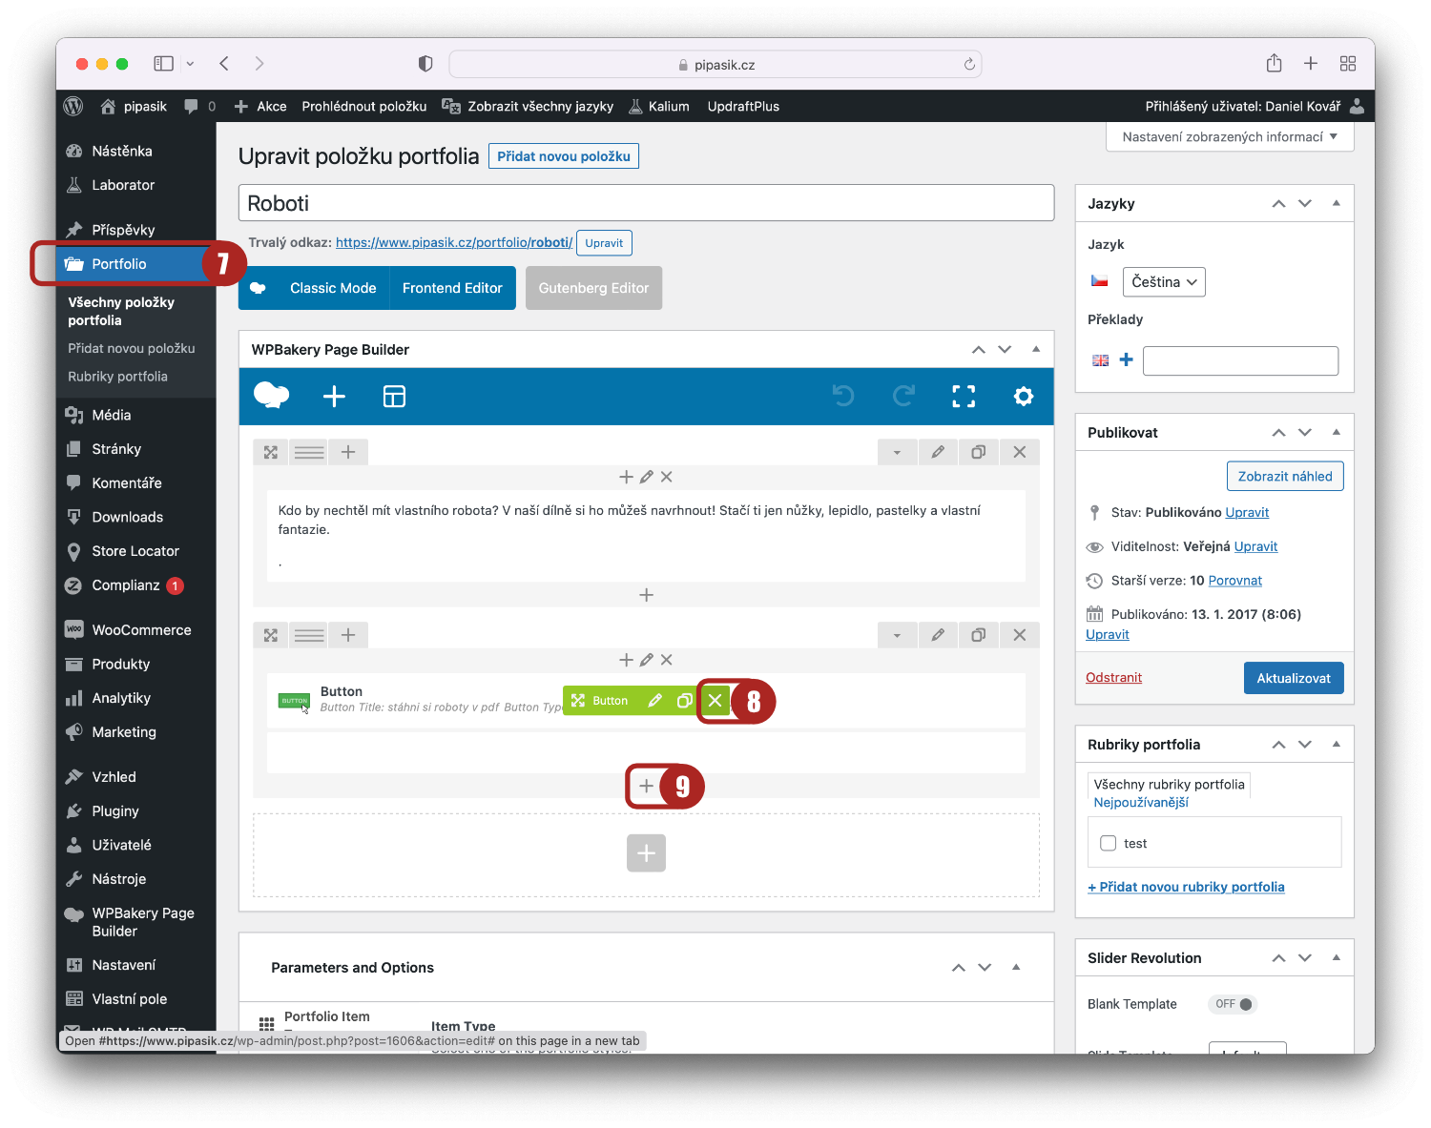1431x1128 pixels.
Task: Open the WPBakery templates icon
Action: pyautogui.click(x=394, y=397)
